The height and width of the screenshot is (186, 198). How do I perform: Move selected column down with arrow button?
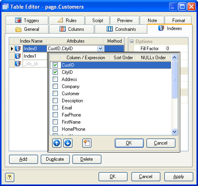(x=68, y=143)
